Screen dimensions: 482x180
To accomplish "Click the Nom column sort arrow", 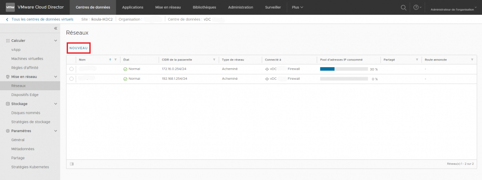I will click(x=110, y=60).
